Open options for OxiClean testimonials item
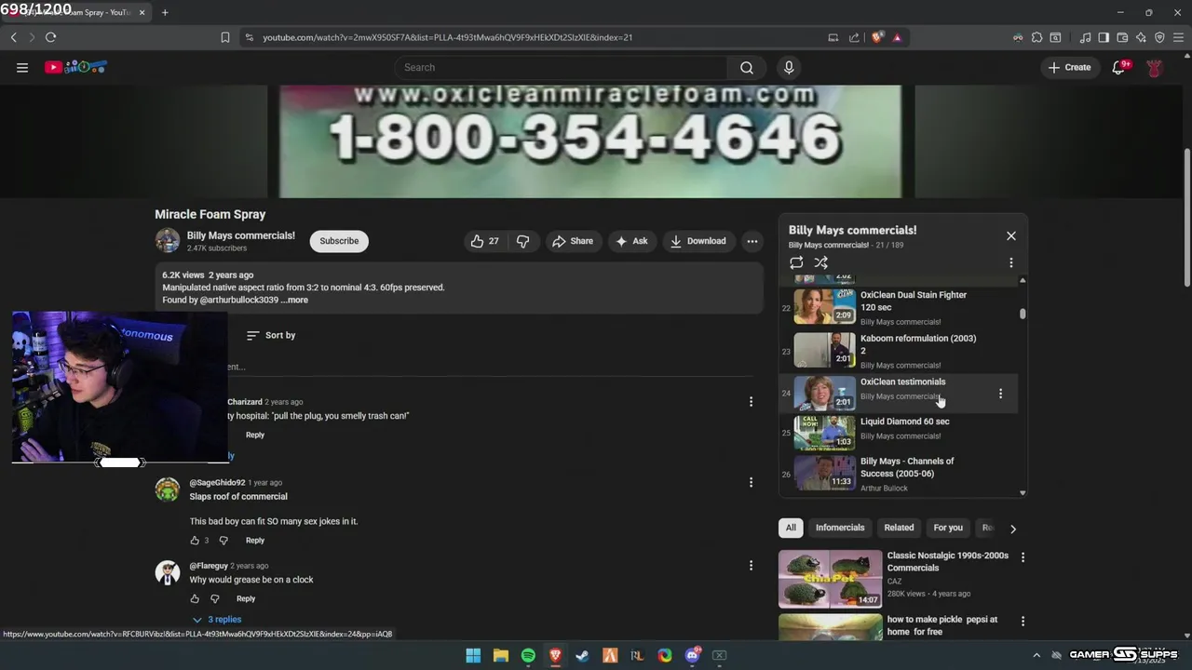The height and width of the screenshot is (670, 1192). 1000,394
